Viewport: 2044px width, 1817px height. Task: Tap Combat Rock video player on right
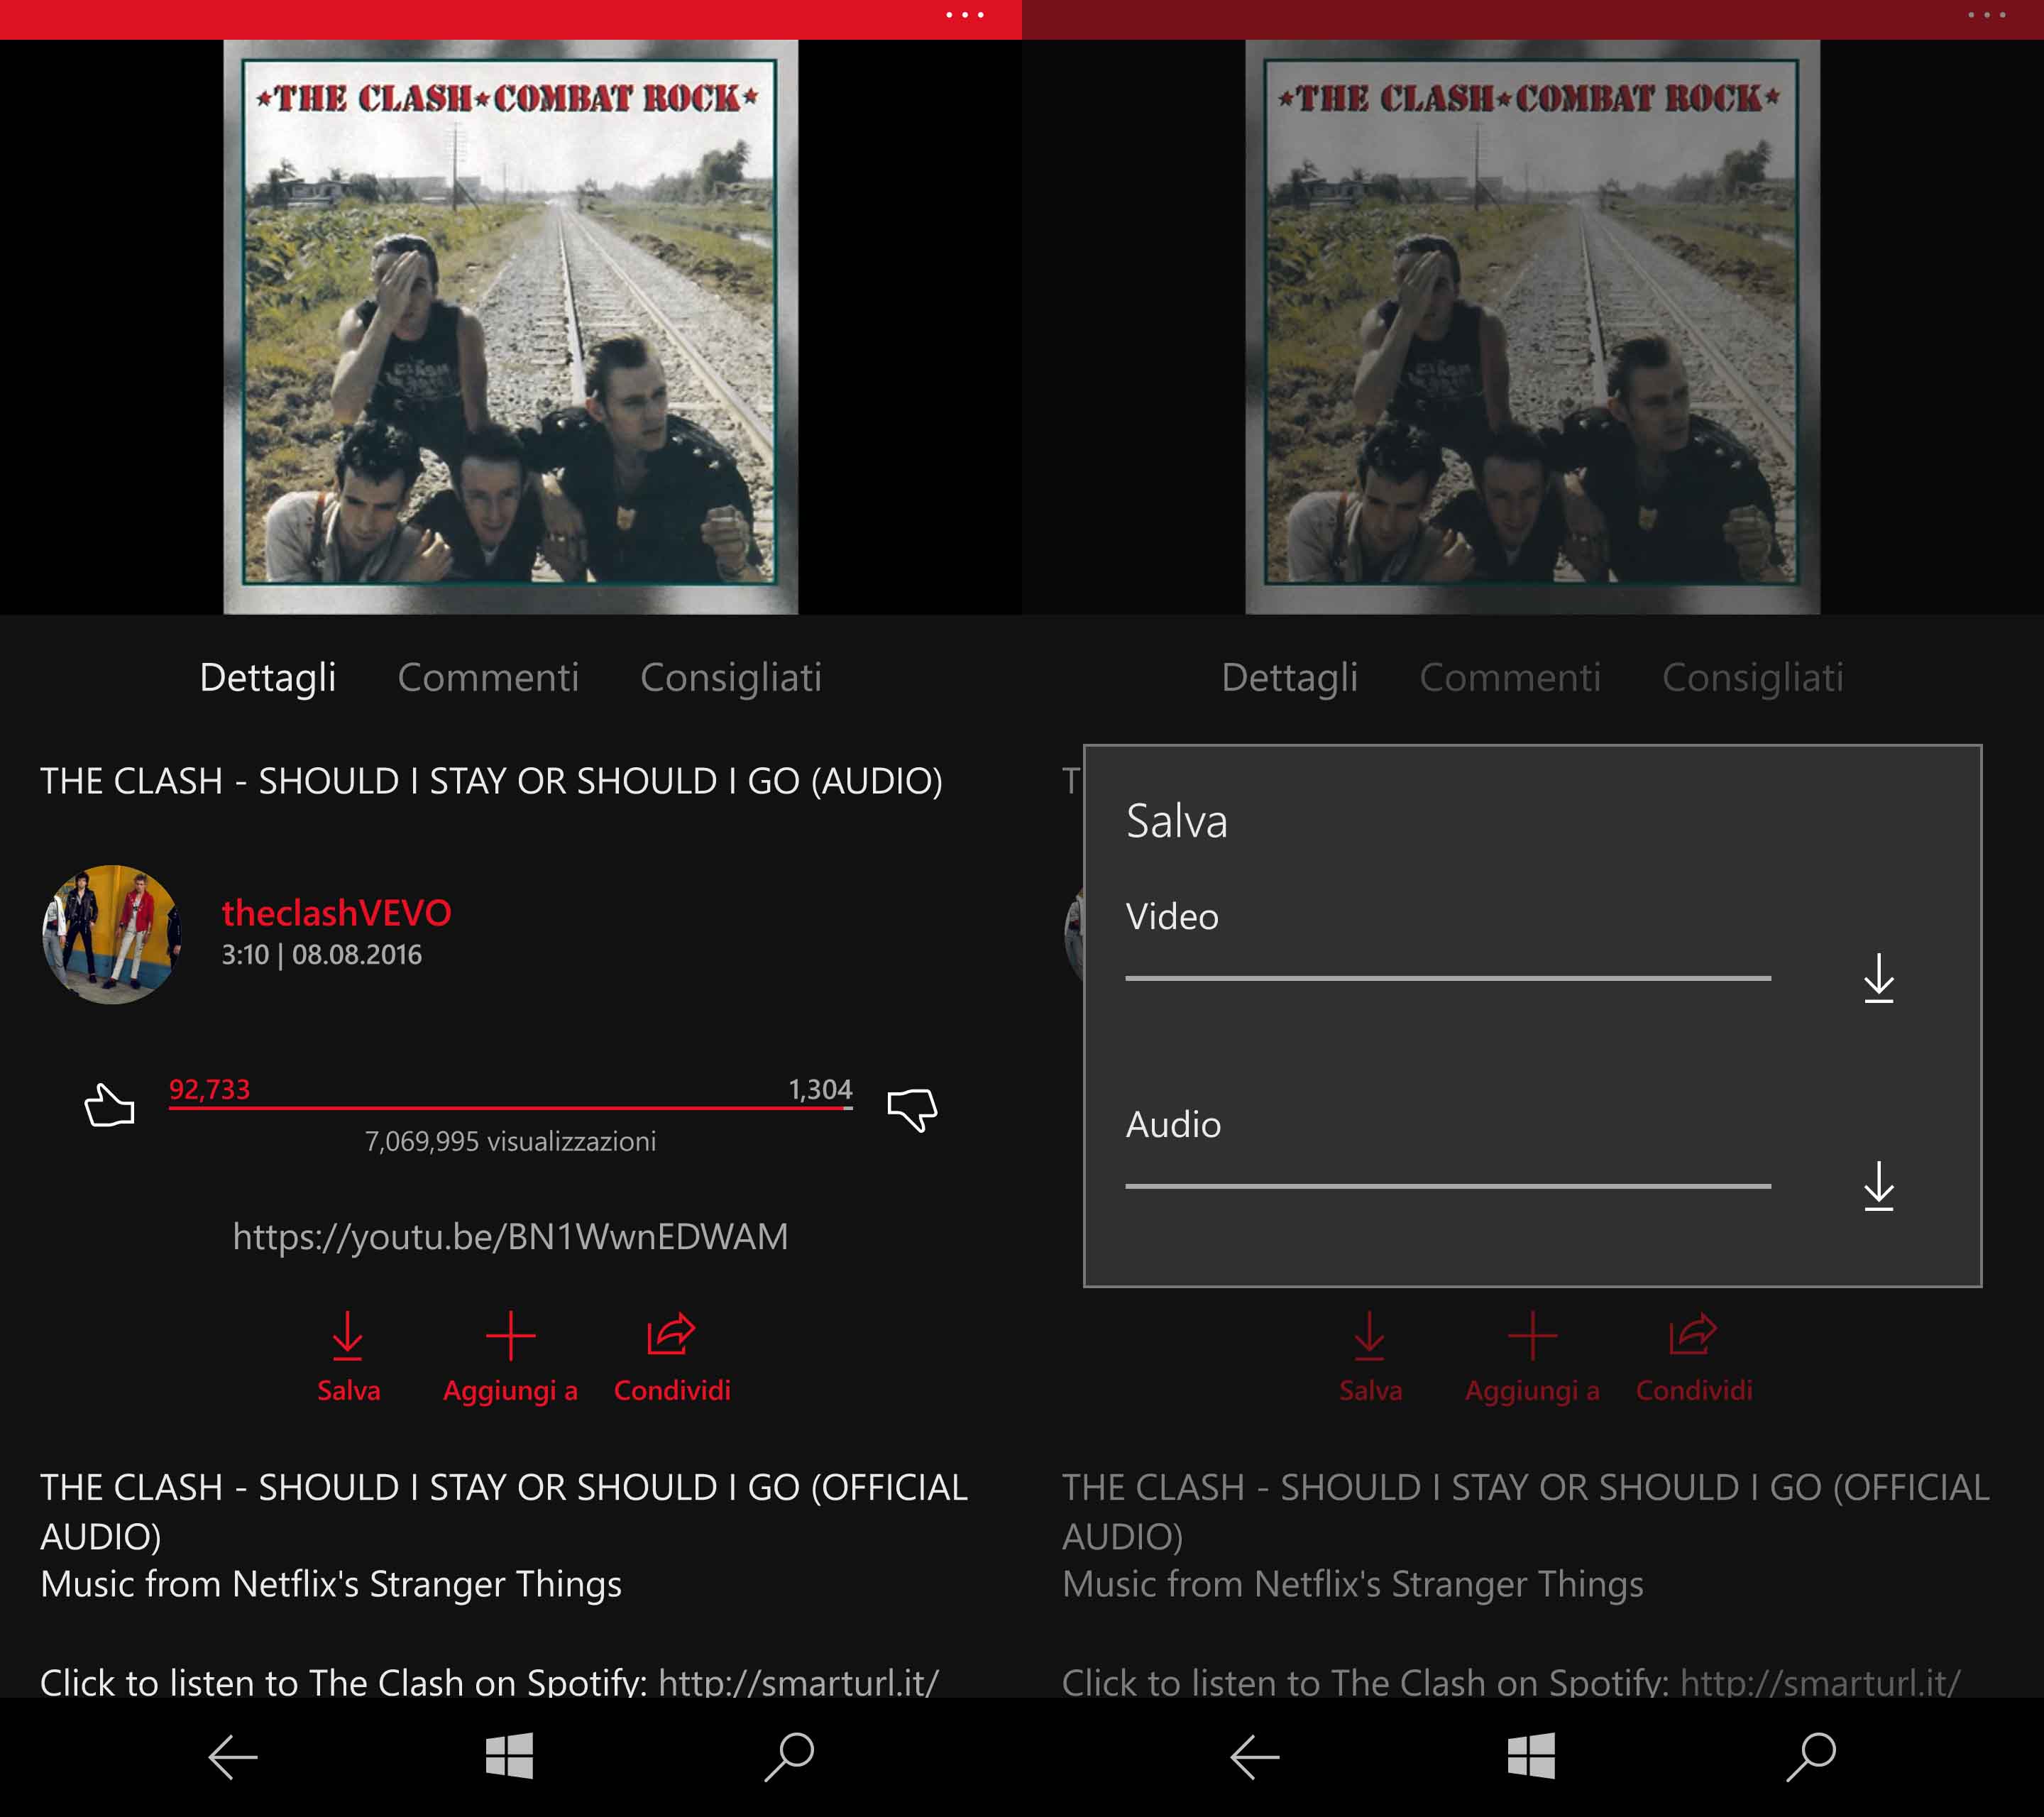1532,327
